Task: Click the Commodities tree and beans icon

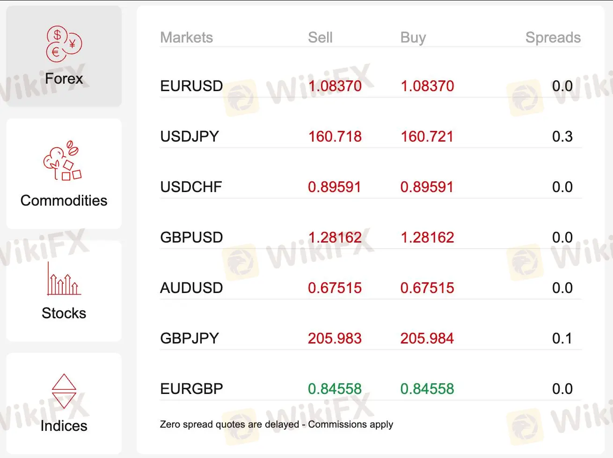Action: click(63, 161)
